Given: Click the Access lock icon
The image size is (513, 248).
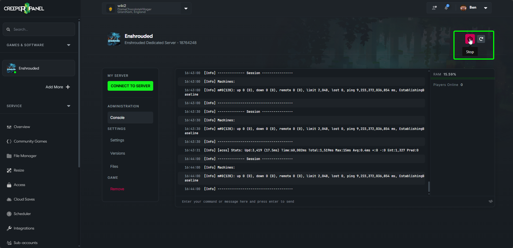Looking at the screenshot, I should coord(9,185).
